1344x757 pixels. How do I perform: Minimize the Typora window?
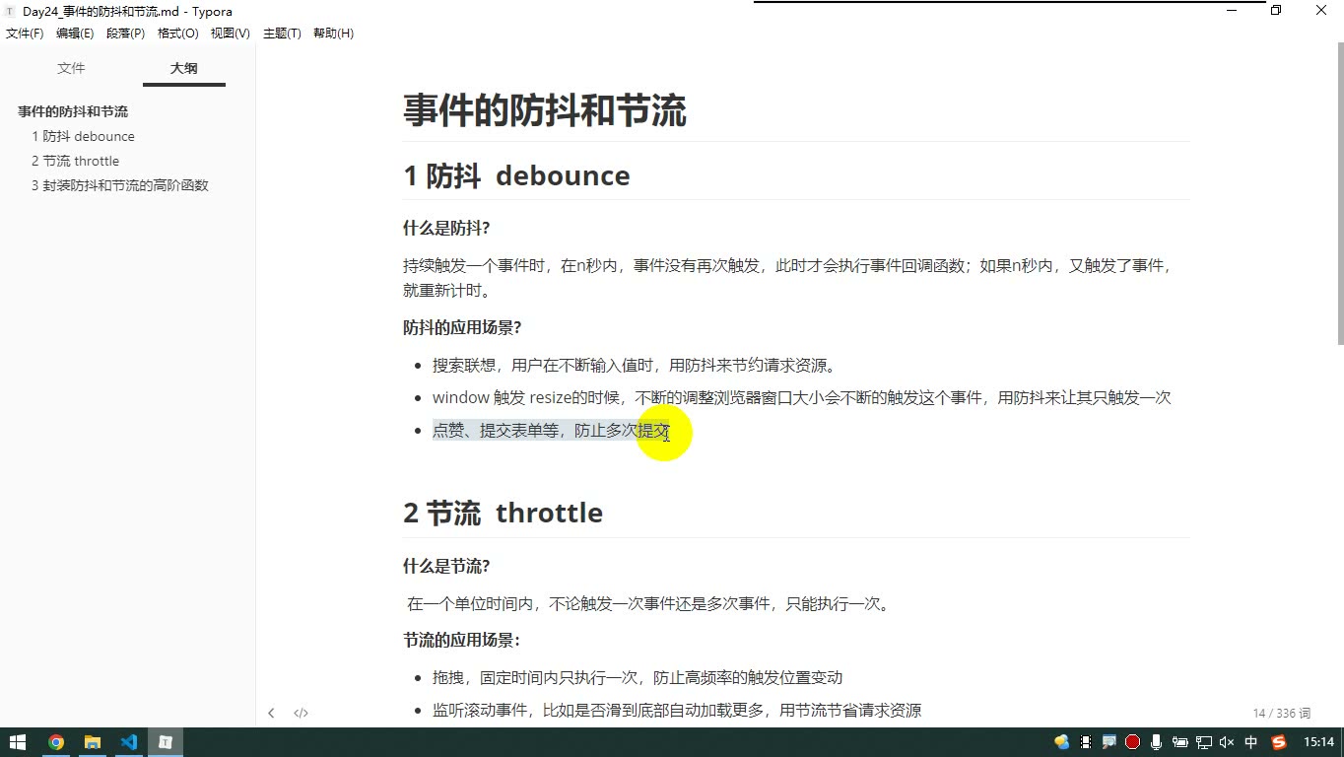coord(1232,11)
